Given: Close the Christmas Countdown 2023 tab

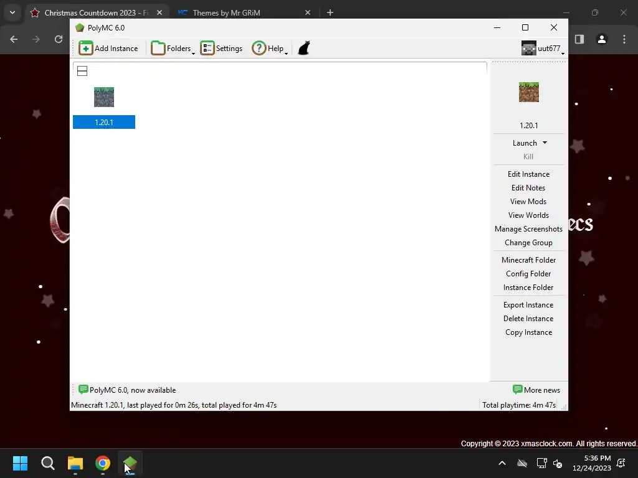Looking at the screenshot, I should coord(159,12).
